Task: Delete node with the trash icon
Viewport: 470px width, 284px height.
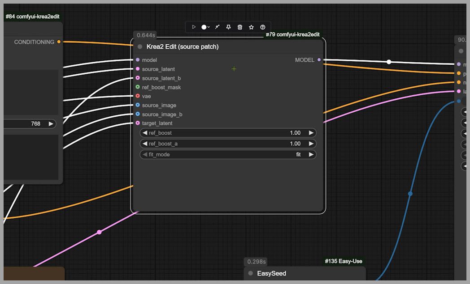Action: 240,27
